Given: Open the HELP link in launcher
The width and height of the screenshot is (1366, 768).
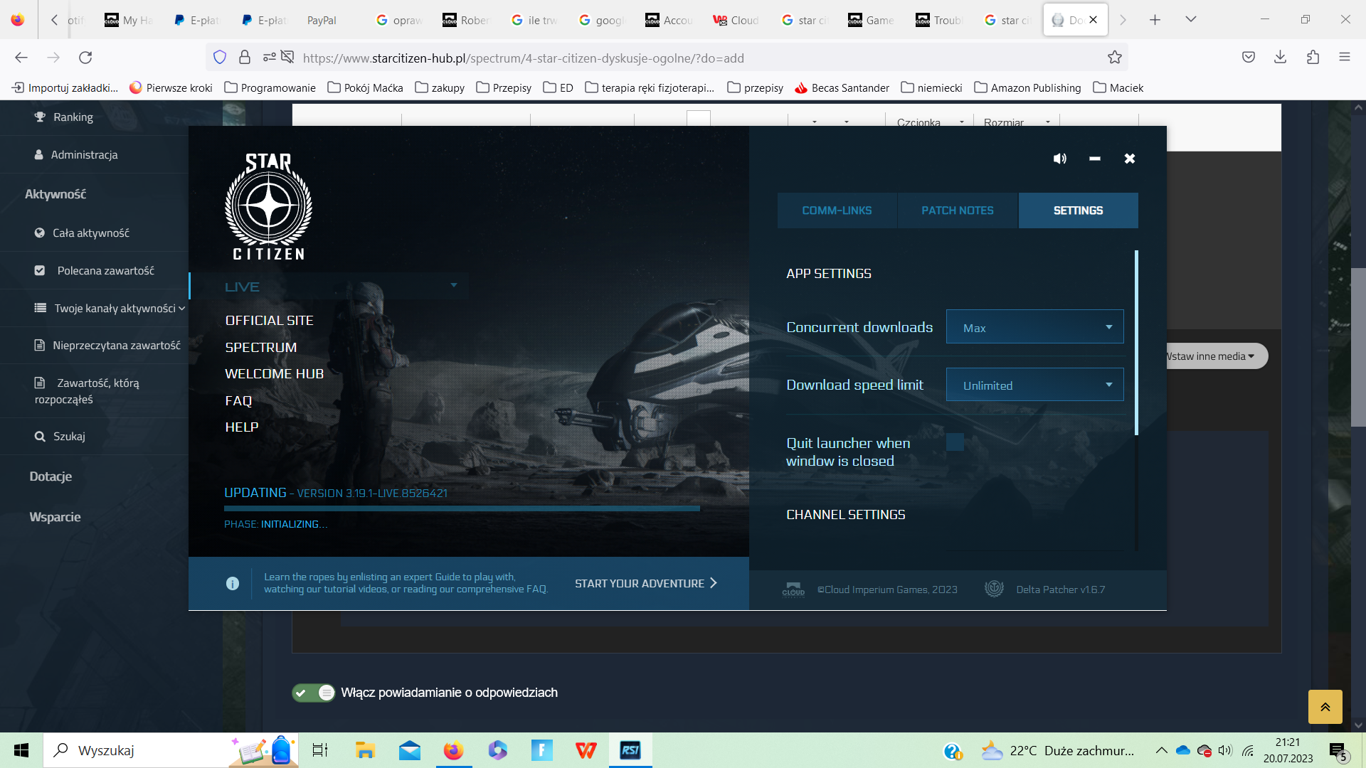Looking at the screenshot, I should [242, 427].
